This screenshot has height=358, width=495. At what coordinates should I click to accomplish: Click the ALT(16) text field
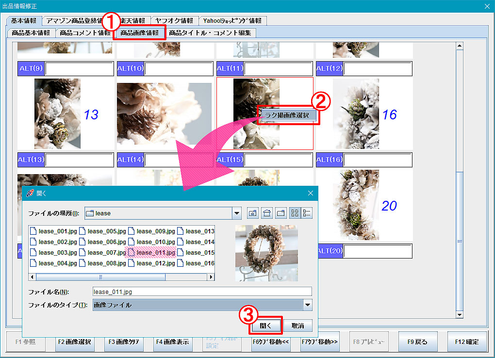pos(378,160)
